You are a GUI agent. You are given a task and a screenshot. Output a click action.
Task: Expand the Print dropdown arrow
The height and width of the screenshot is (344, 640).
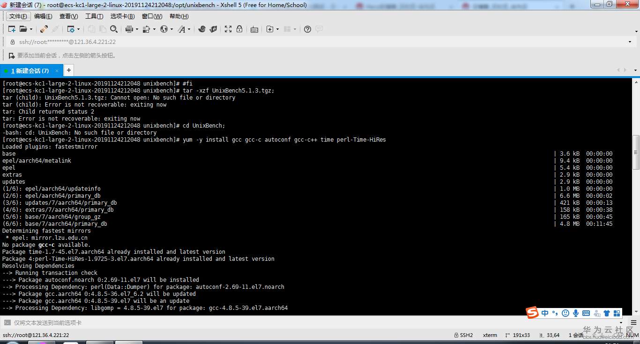(x=137, y=29)
